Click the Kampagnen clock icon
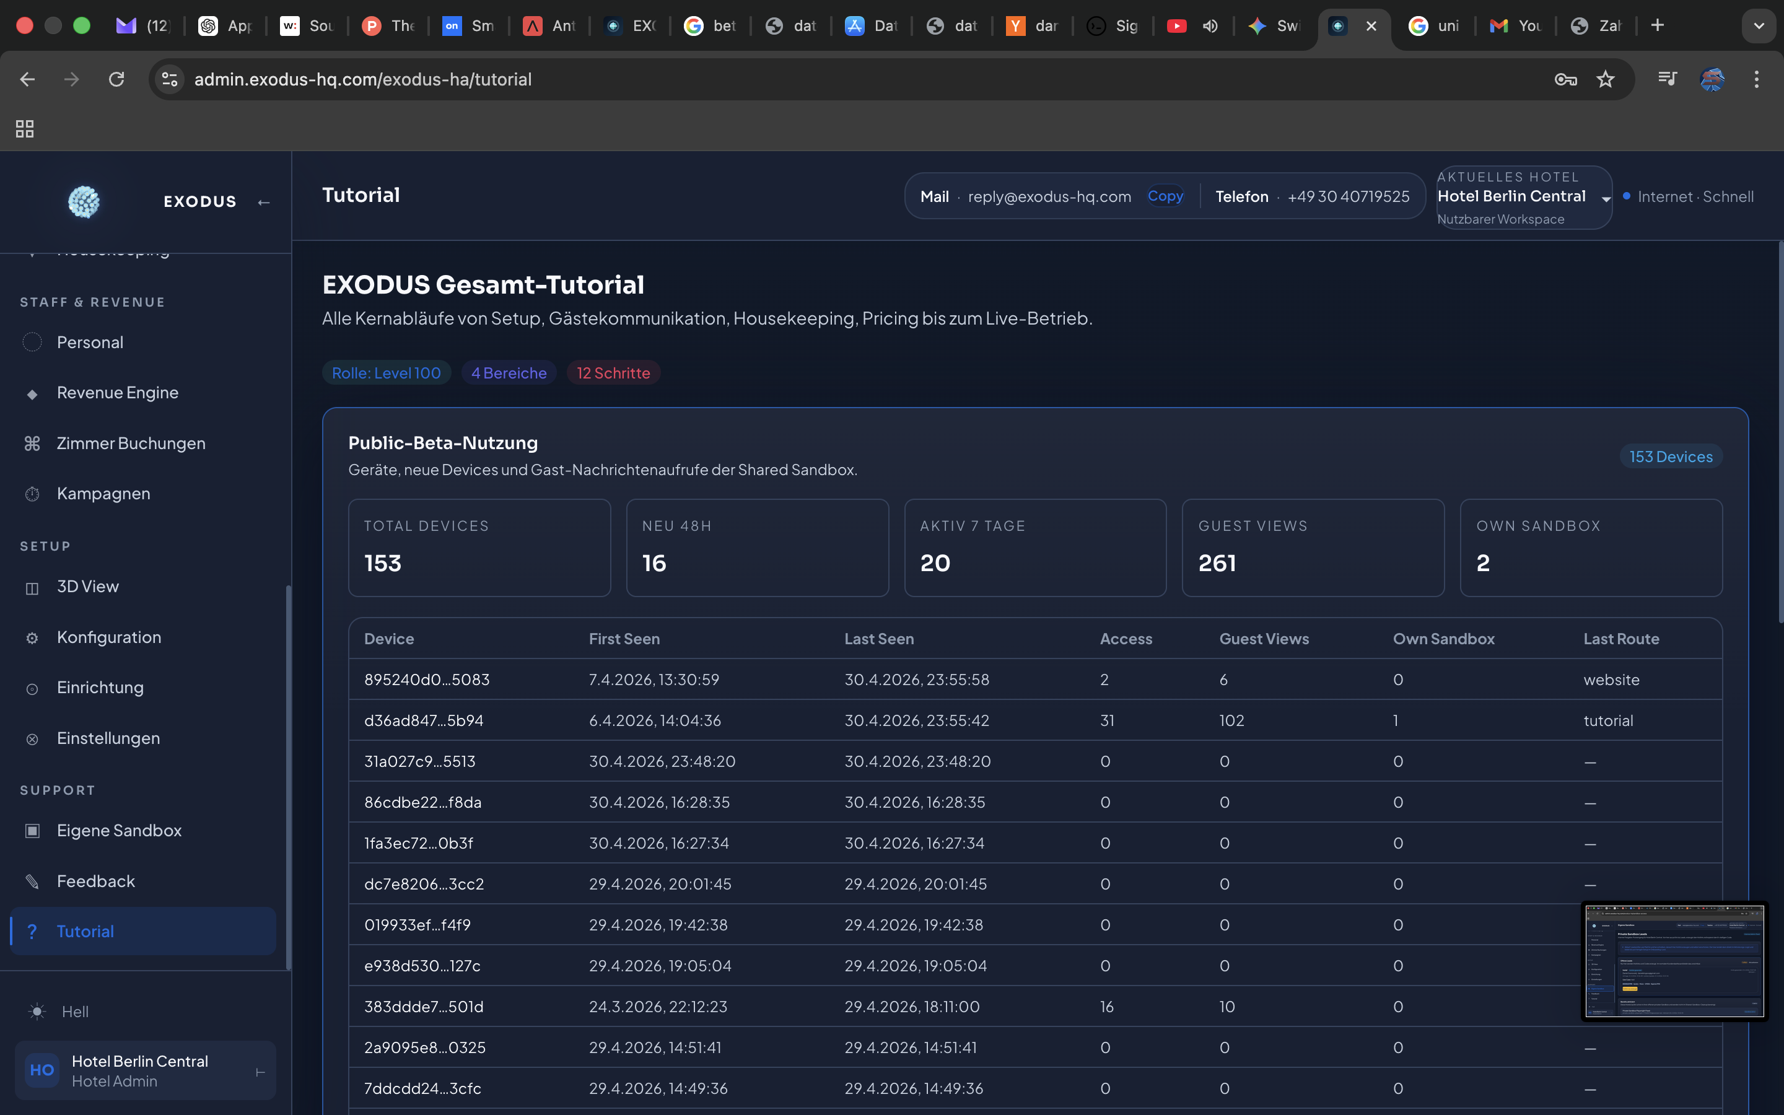This screenshot has width=1784, height=1115. pos(32,494)
